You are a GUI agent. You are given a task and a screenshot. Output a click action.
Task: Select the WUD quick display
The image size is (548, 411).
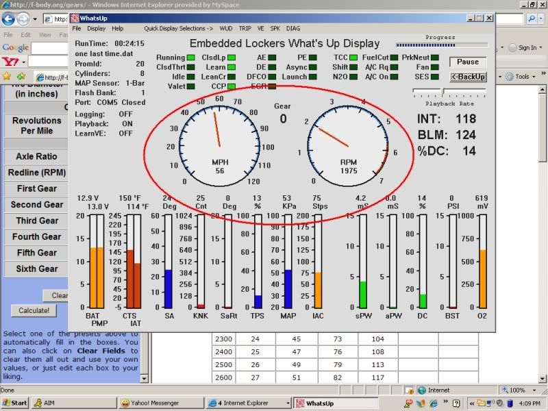(x=226, y=28)
